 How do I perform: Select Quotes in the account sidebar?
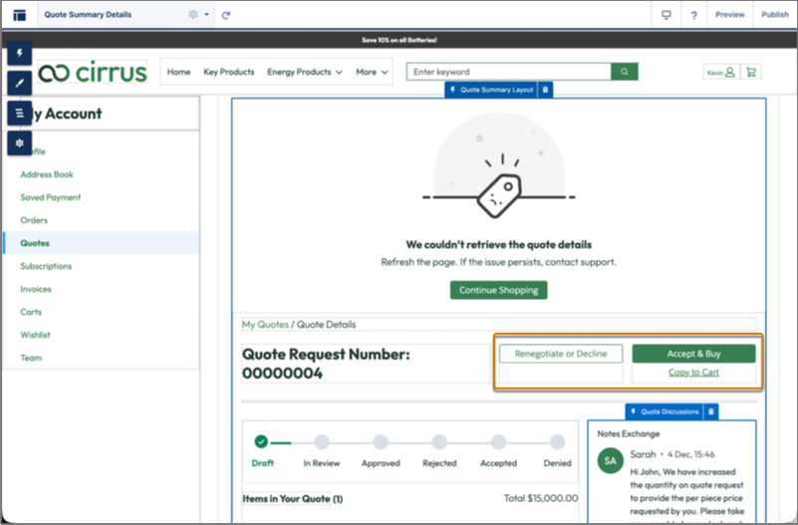point(101,243)
